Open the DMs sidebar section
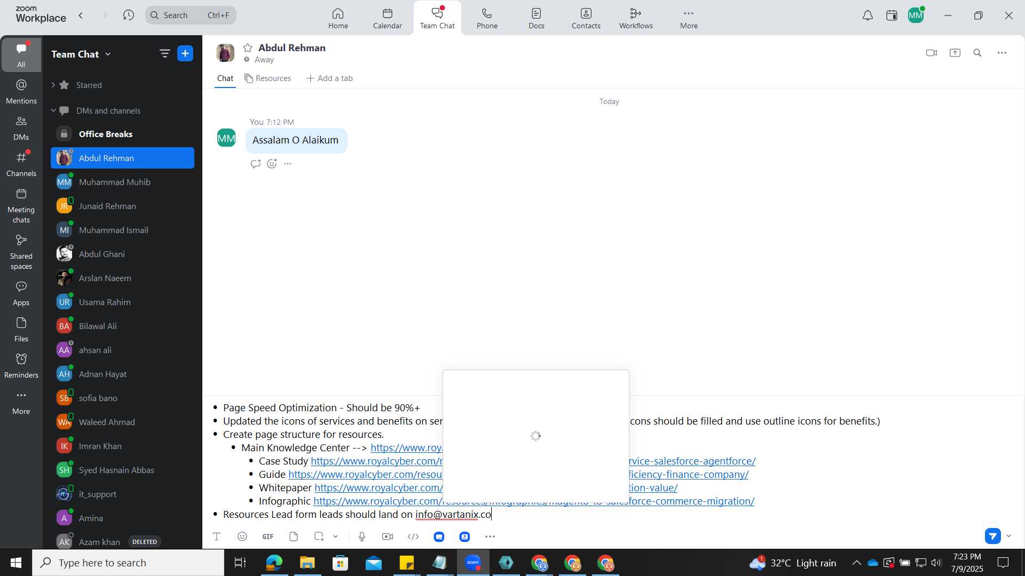The width and height of the screenshot is (1025, 576). point(21,128)
